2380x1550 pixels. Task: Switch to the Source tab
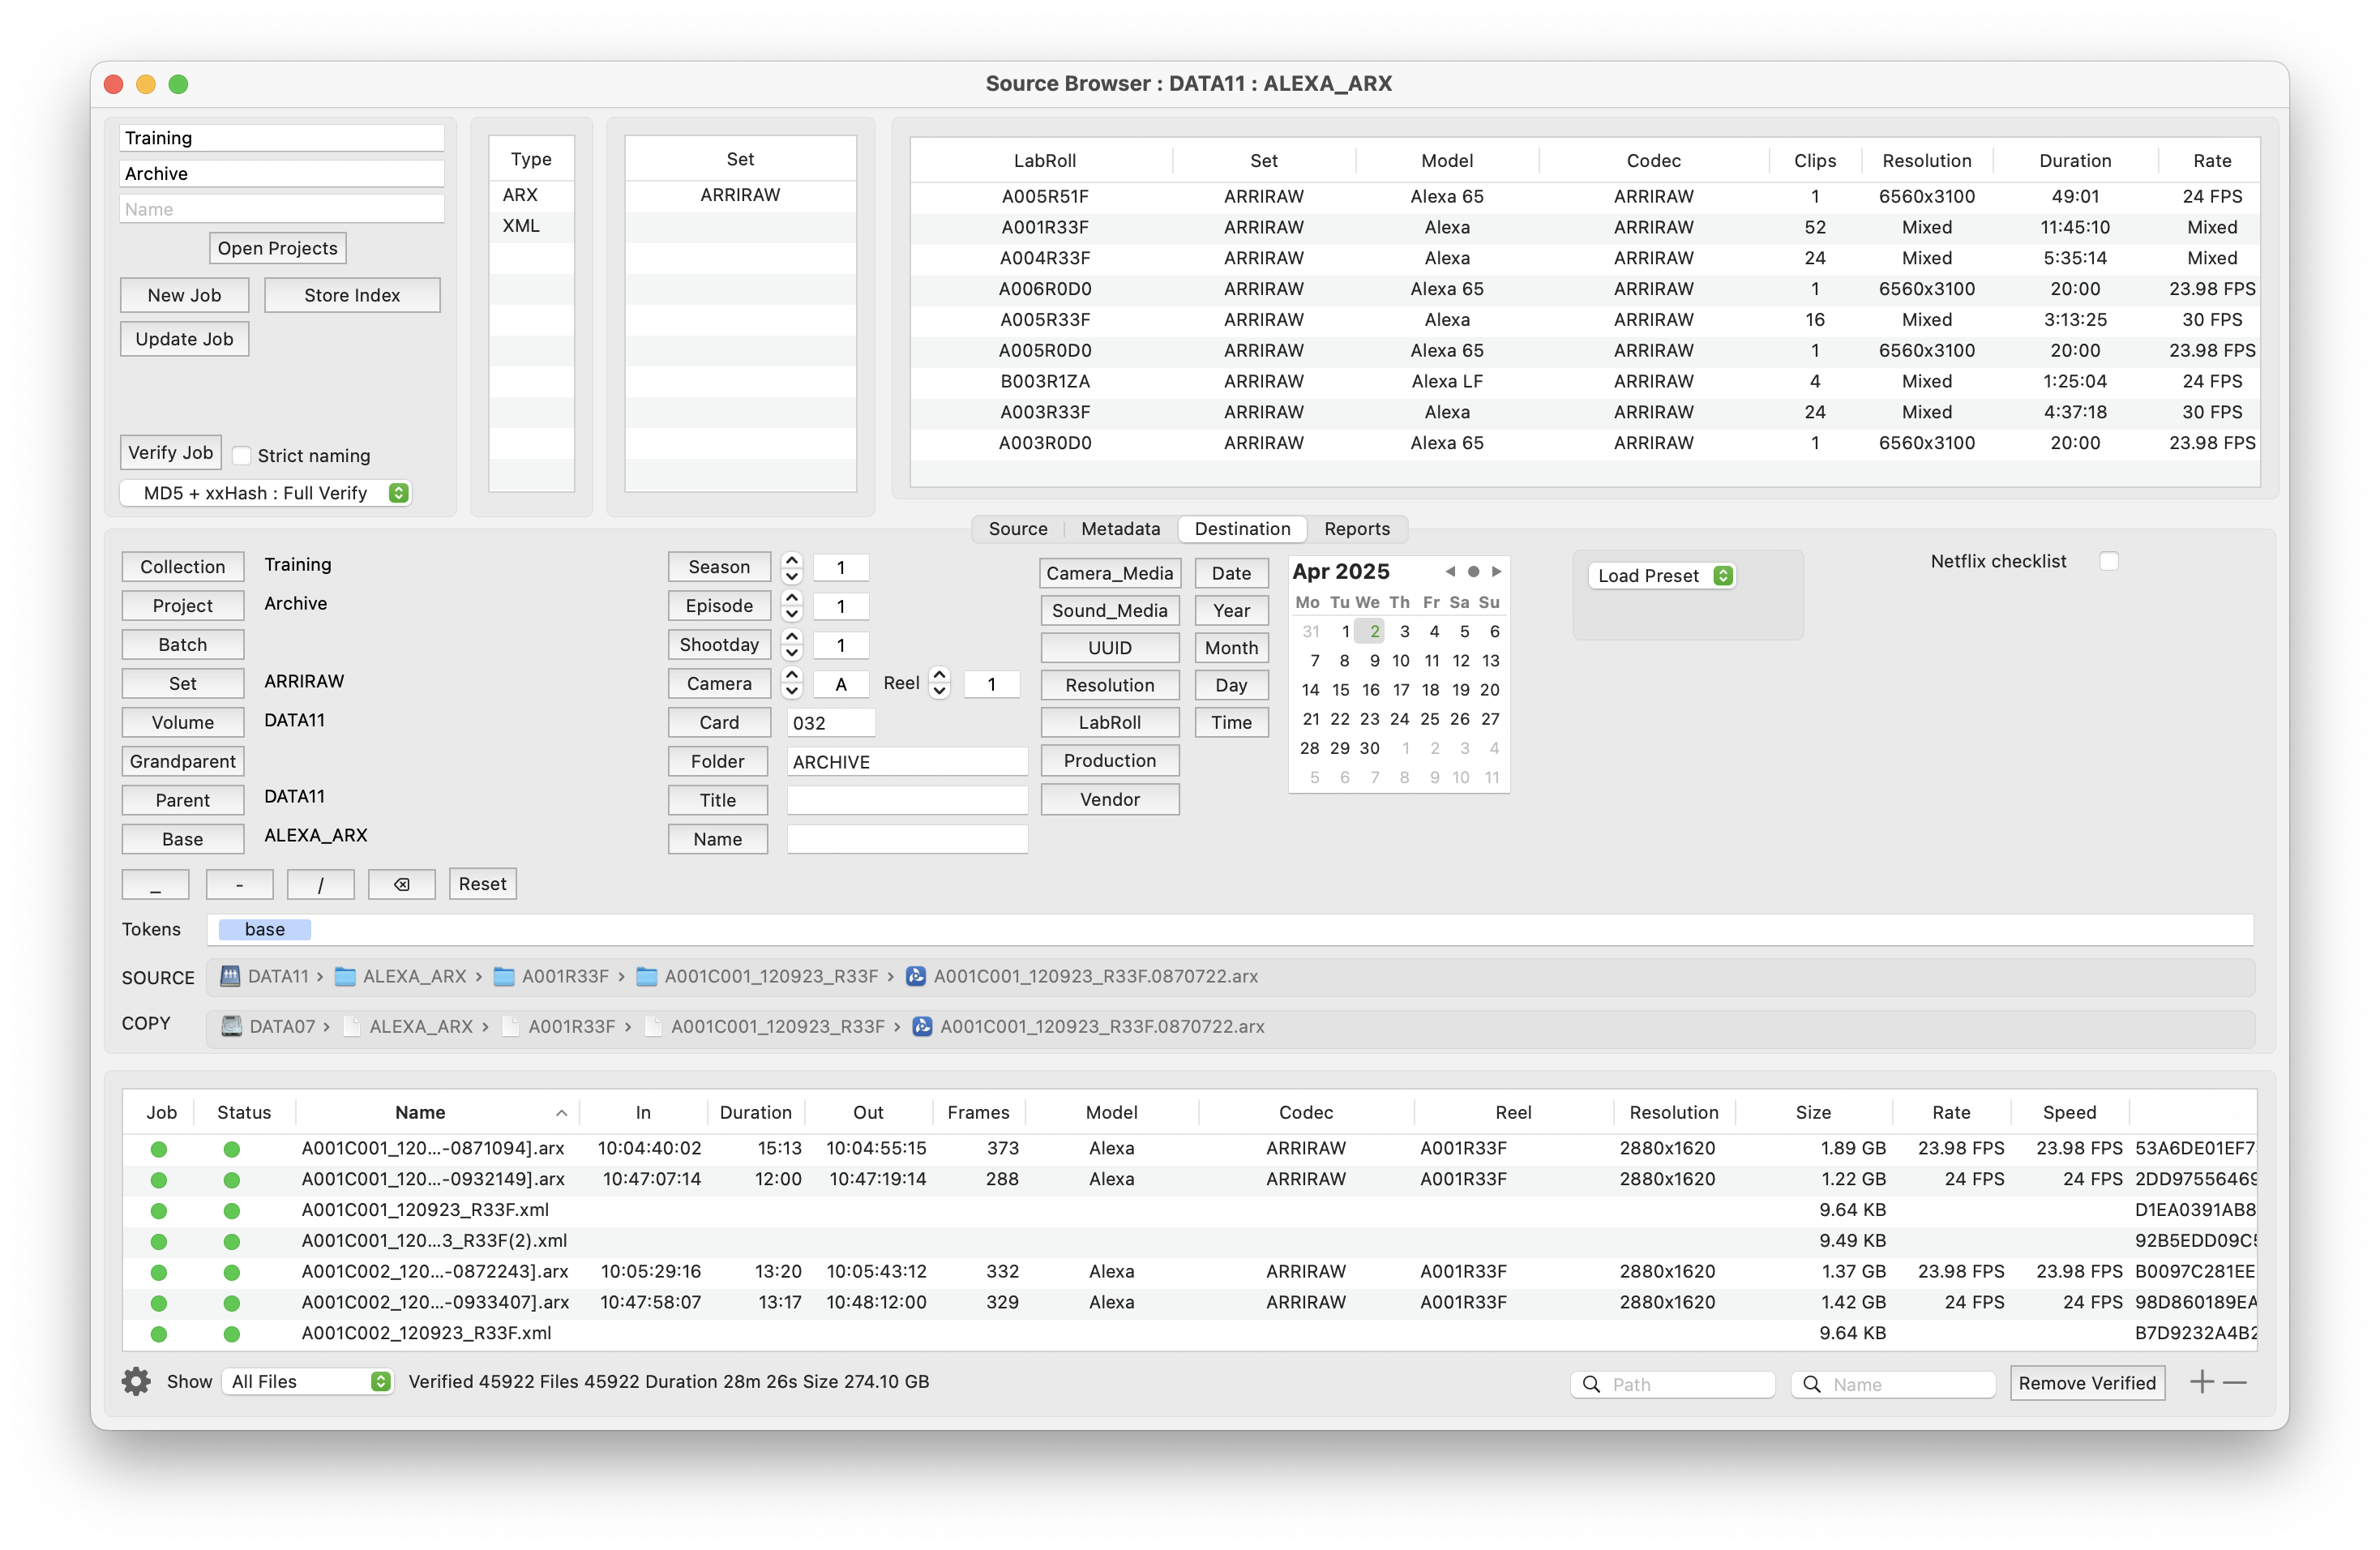coord(1018,528)
